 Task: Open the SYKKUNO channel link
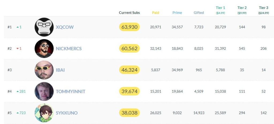(x=67, y=113)
